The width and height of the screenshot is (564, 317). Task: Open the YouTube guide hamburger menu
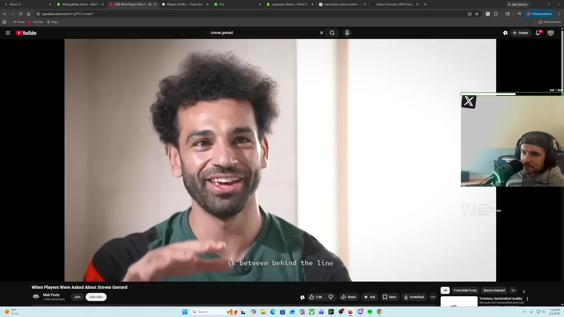8,33
